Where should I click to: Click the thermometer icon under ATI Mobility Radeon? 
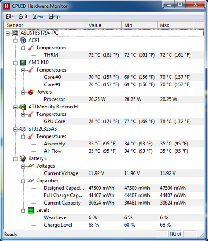[x=31, y=114]
